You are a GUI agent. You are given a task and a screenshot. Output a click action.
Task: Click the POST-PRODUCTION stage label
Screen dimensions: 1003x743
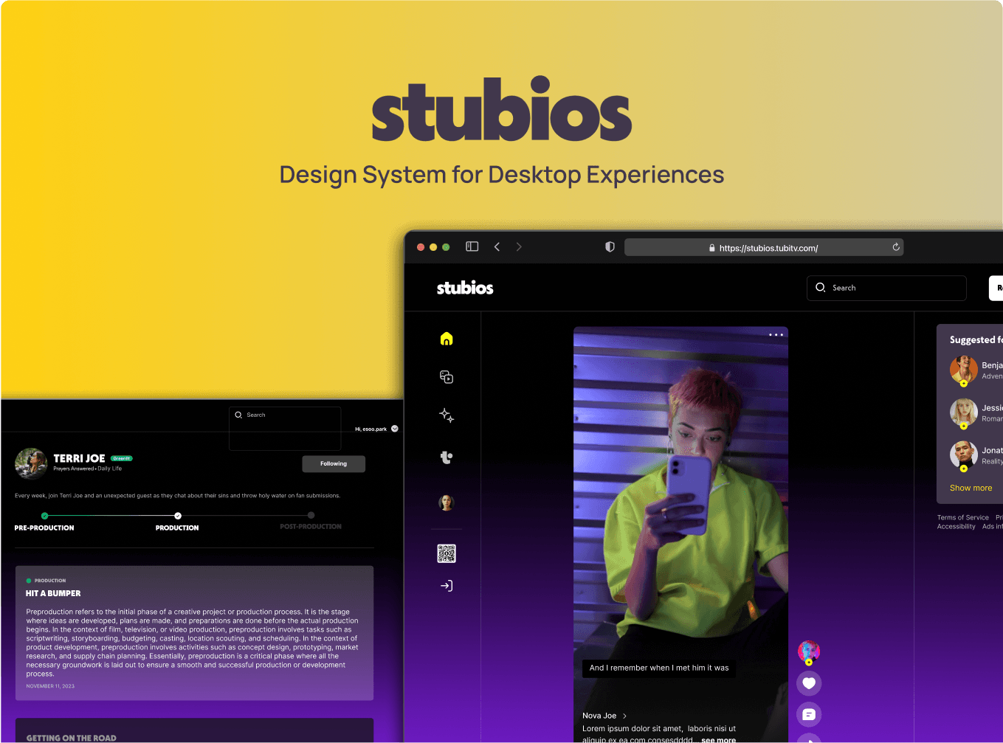tap(311, 527)
